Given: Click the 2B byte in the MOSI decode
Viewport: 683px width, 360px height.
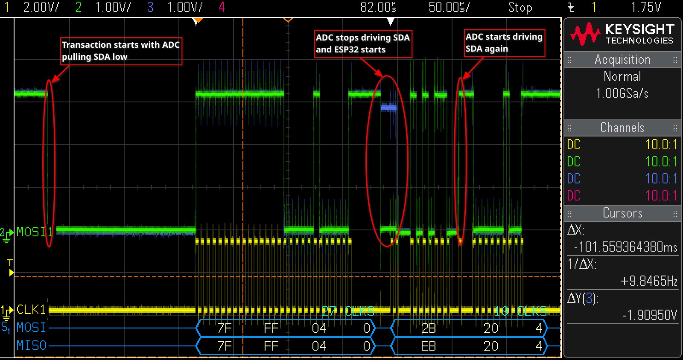Looking at the screenshot, I should point(428,328).
